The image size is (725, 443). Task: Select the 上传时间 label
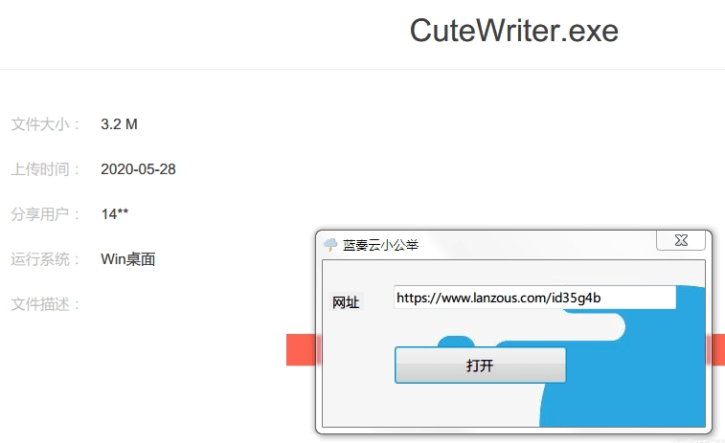(47, 169)
